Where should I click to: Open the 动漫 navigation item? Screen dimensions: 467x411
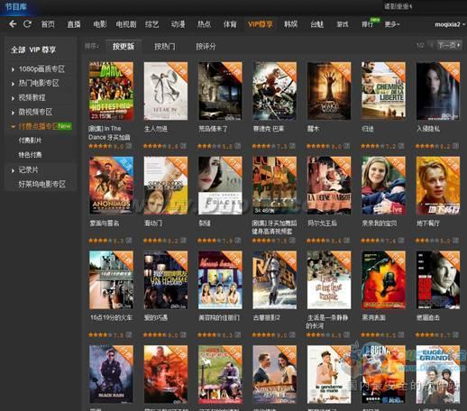pos(178,24)
